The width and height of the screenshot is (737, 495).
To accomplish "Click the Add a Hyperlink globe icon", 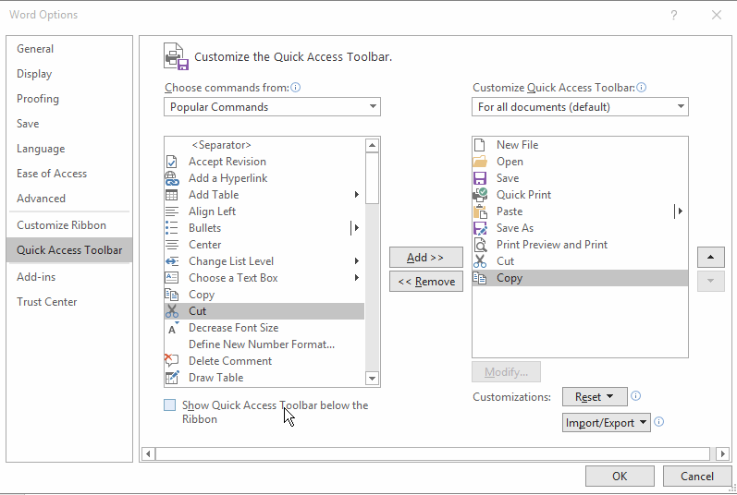I will click(172, 178).
